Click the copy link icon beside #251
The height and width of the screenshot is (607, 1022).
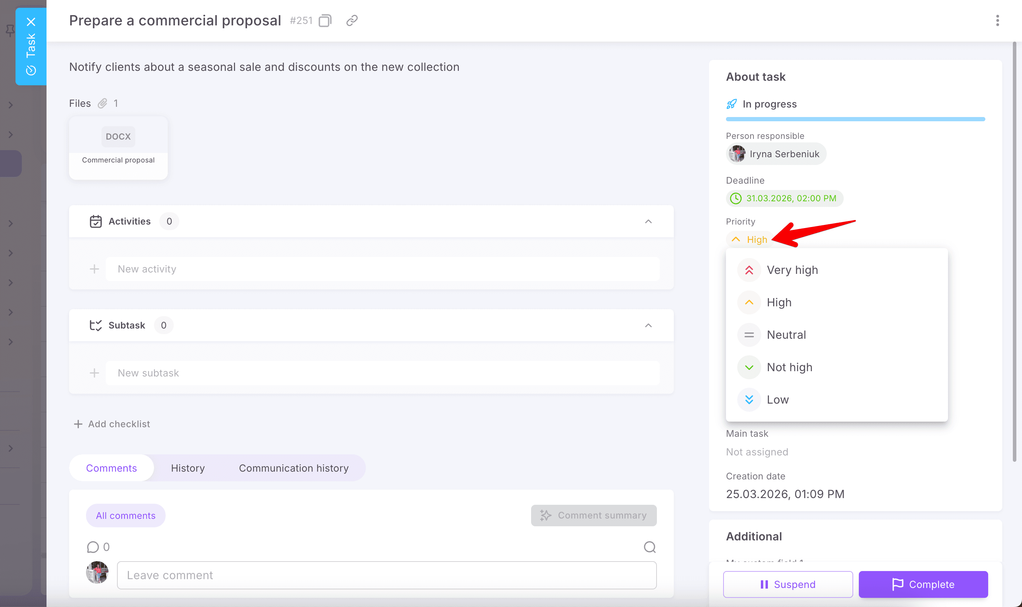click(352, 20)
